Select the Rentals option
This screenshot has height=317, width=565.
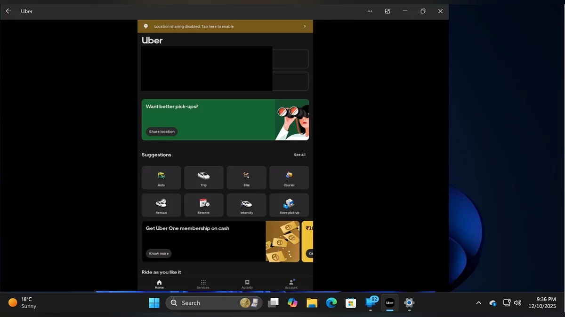tap(161, 205)
